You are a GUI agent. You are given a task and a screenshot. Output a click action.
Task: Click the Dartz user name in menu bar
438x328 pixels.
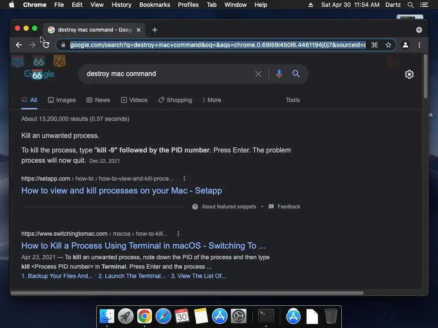point(393,5)
